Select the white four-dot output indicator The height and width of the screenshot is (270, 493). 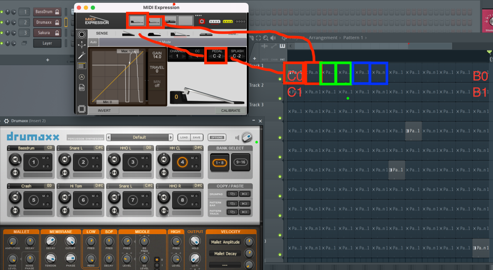click(x=215, y=21)
